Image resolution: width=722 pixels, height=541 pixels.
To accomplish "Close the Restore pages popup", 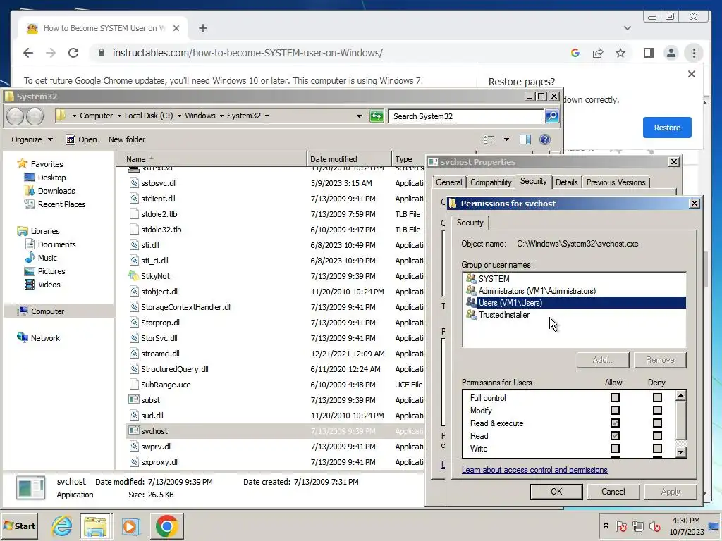I will pyautogui.click(x=691, y=74).
